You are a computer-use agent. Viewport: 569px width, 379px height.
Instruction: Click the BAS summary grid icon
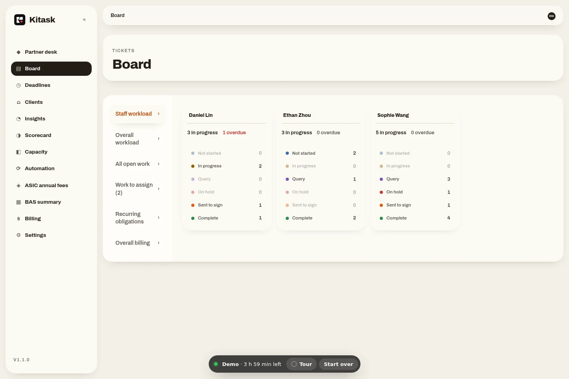coord(19,202)
